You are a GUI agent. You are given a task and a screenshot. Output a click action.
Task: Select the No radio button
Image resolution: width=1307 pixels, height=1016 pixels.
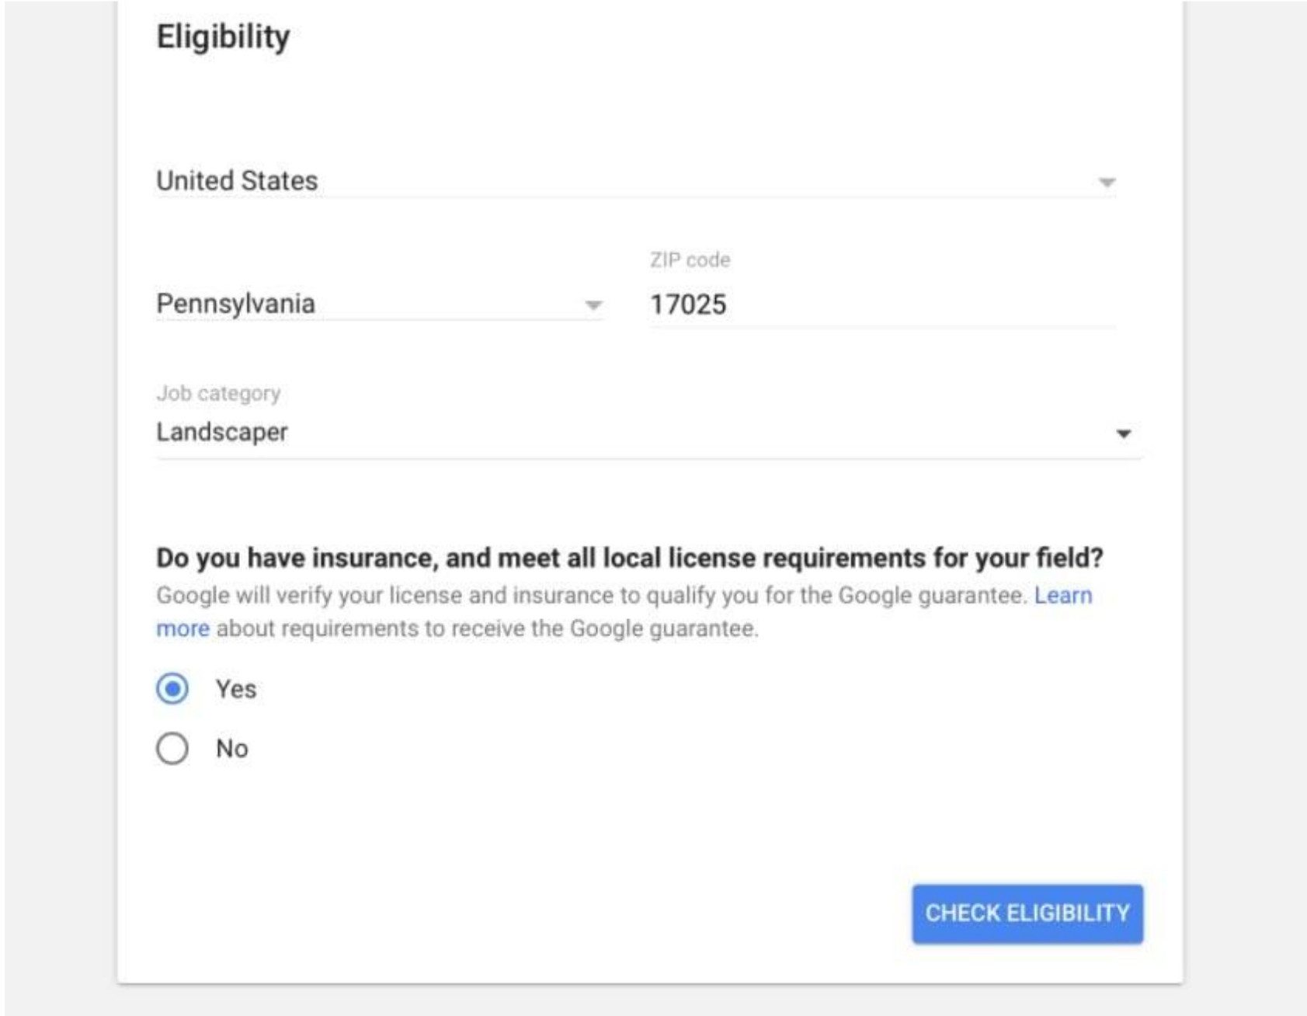tap(172, 749)
